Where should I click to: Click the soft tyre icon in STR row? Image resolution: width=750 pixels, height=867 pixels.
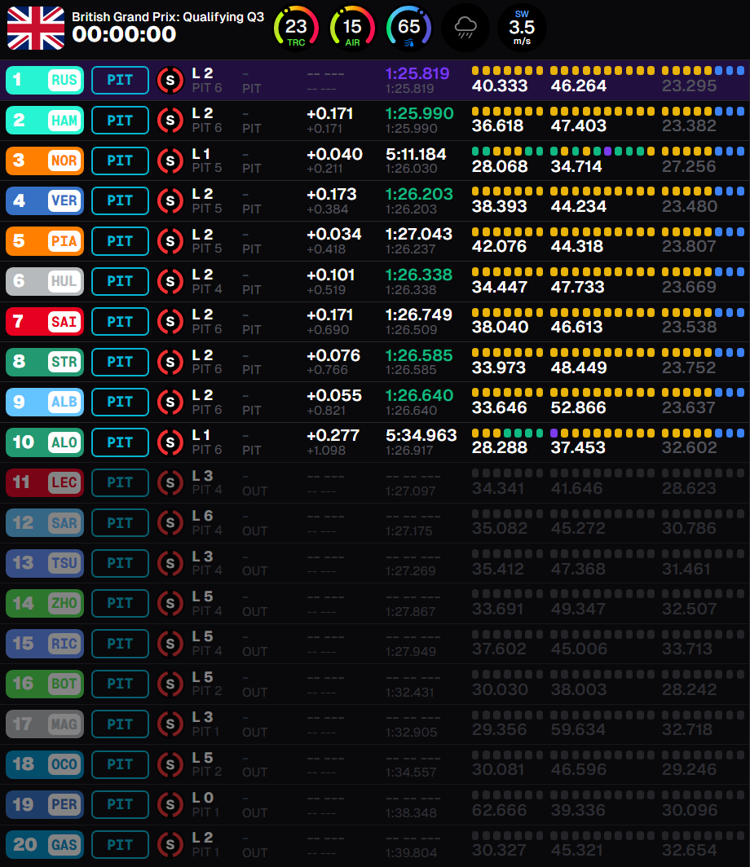click(x=170, y=362)
